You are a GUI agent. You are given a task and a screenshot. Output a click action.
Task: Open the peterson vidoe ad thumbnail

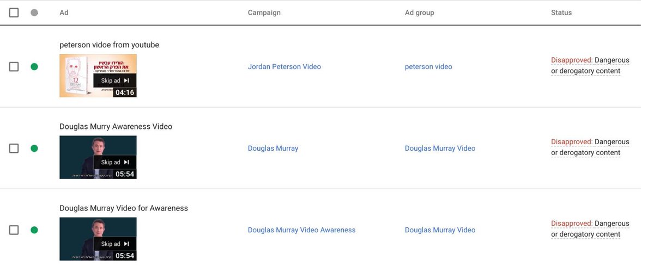pyautogui.click(x=98, y=76)
